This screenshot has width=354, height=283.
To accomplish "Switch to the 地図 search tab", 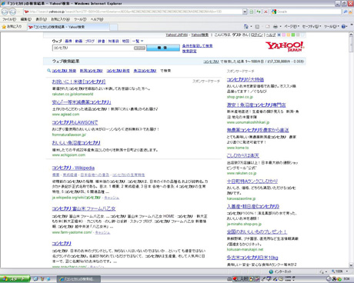I will (125, 41).
